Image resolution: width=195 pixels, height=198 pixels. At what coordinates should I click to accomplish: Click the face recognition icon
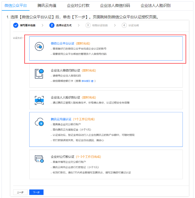pyautogui.click(x=39, y=100)
